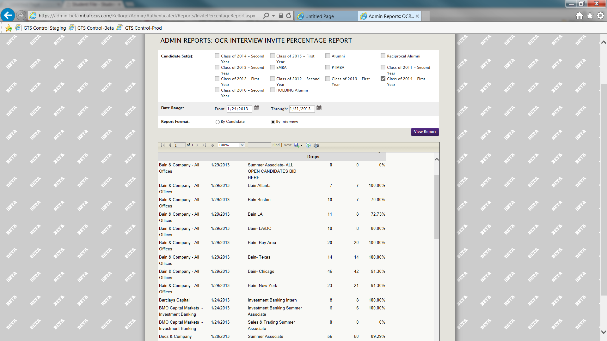607x341 pixels.
Task: Click the report export save icon
Action: [x=297, y=145]
